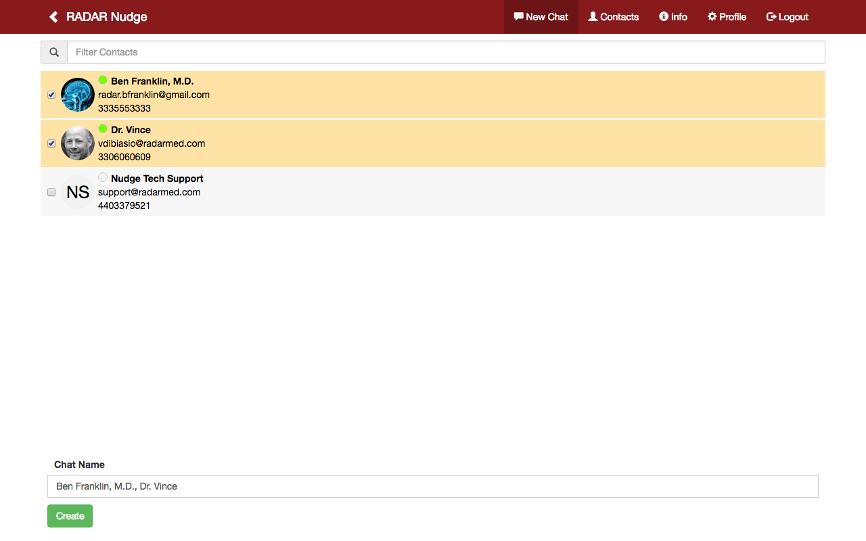Click the NS initials avatar
Screen dimensions: 866x541
tap(78, 192)
